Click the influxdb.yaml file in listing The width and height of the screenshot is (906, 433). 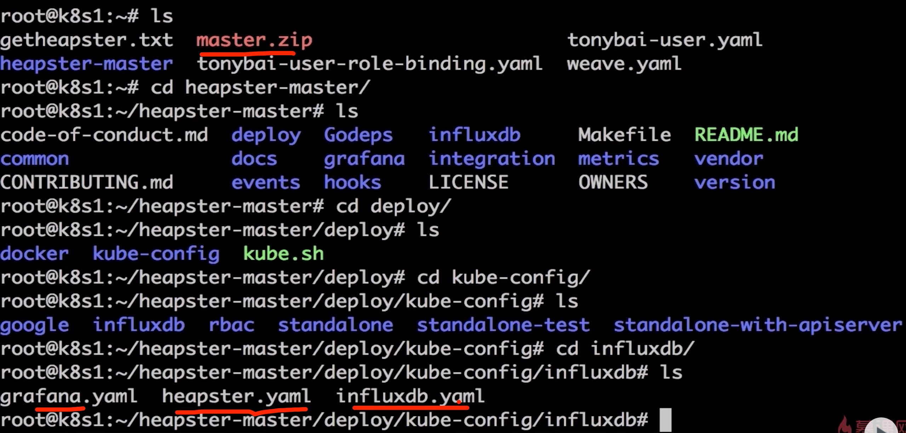tap(410, 396)
